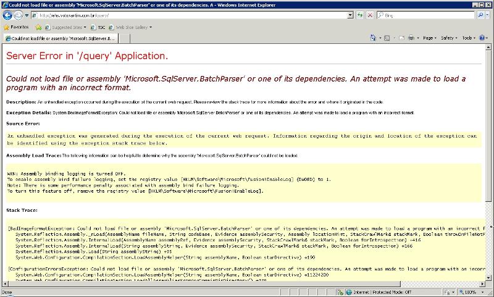494x297 pixels.
Task: Click the zoom magnifier 100% button
Action: coord(467,292)
